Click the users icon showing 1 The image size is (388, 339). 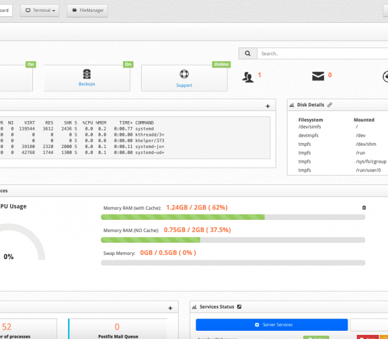247,77
